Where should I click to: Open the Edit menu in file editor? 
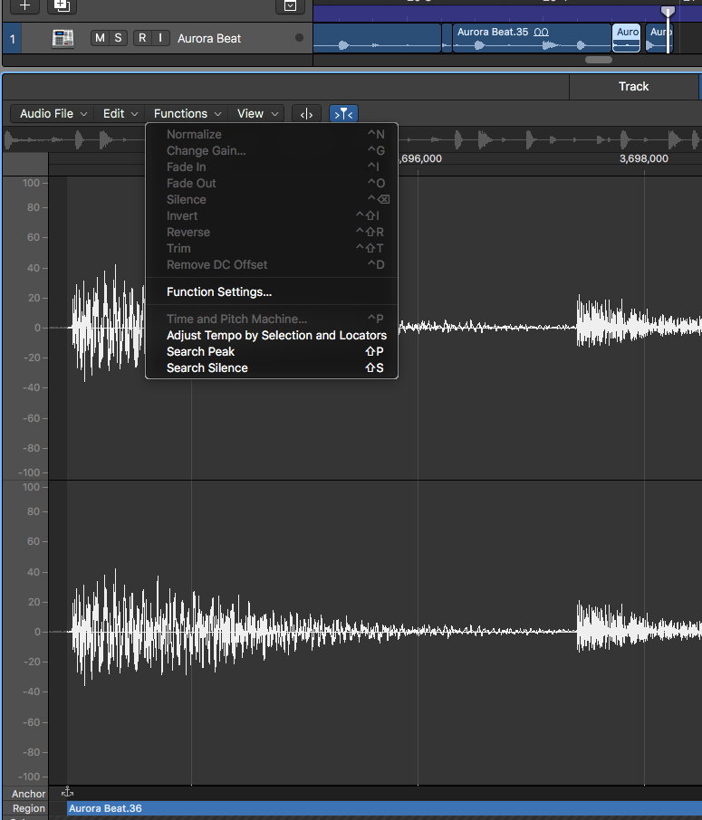click(x=120, y=113)
